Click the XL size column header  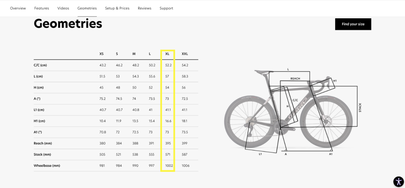(x=168, y=54)
